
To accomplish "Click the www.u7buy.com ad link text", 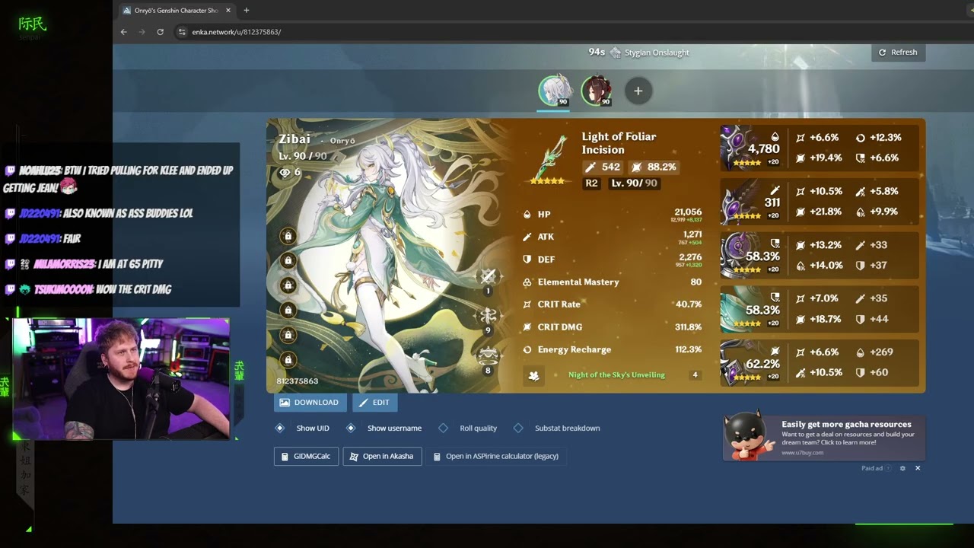I will [x=802, y=453].
